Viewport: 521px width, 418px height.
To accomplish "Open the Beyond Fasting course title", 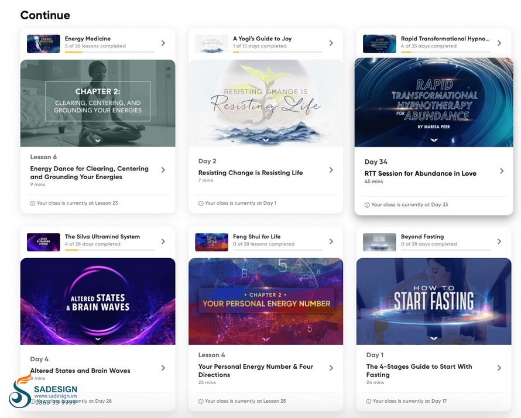I will [422, 237].
